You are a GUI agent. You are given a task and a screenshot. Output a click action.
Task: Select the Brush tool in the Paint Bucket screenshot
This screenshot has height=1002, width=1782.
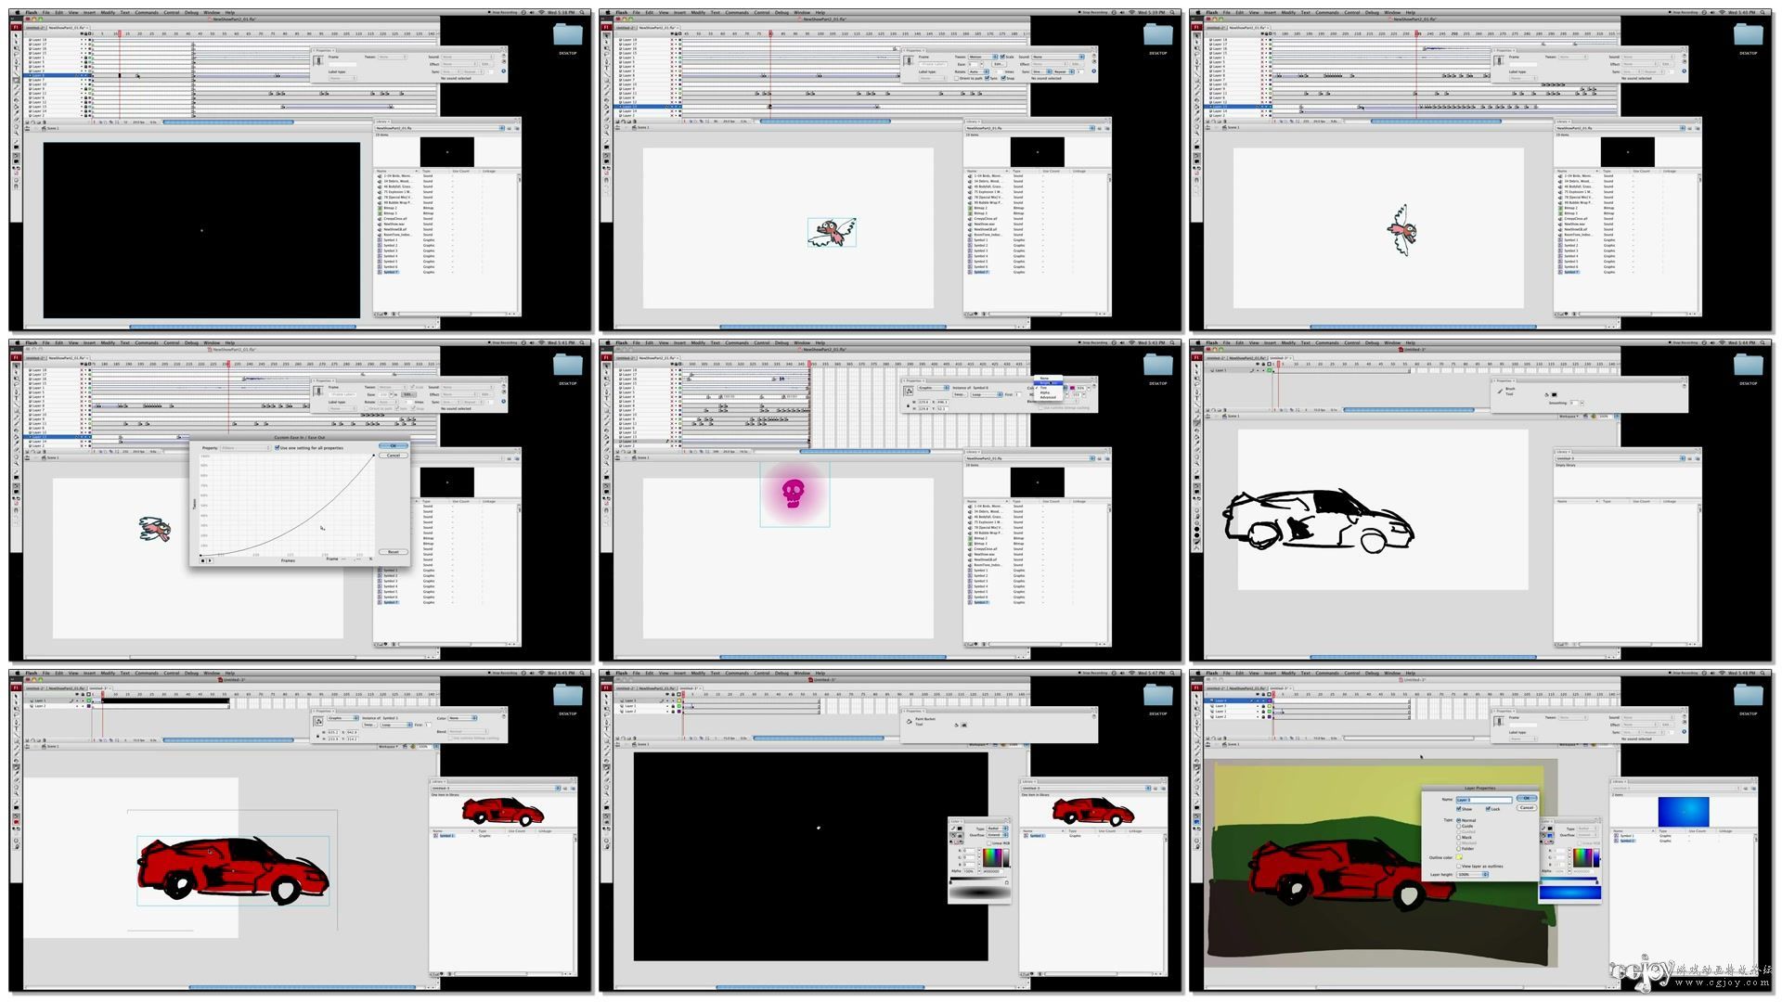click(x=606, y=754)
